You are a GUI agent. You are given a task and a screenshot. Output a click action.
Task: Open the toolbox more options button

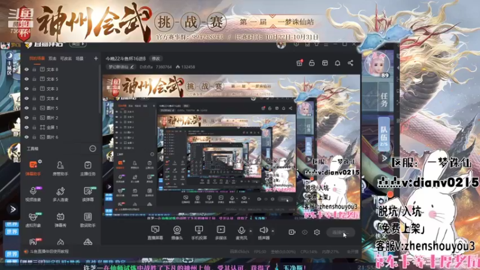coord(92,149)
